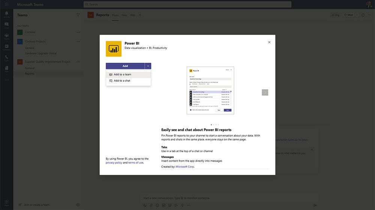This screenshot has width=375, height=210.
Task: Open more options for Contoso Projects
Action: coord(78,42)
